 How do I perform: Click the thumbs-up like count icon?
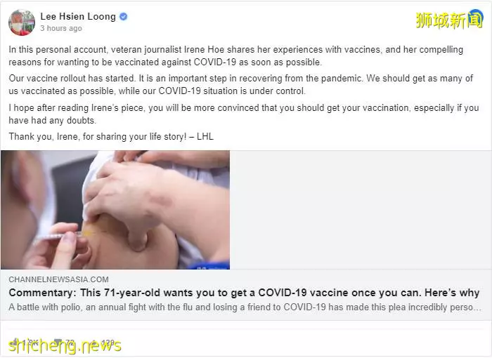(x=15, y=341)
